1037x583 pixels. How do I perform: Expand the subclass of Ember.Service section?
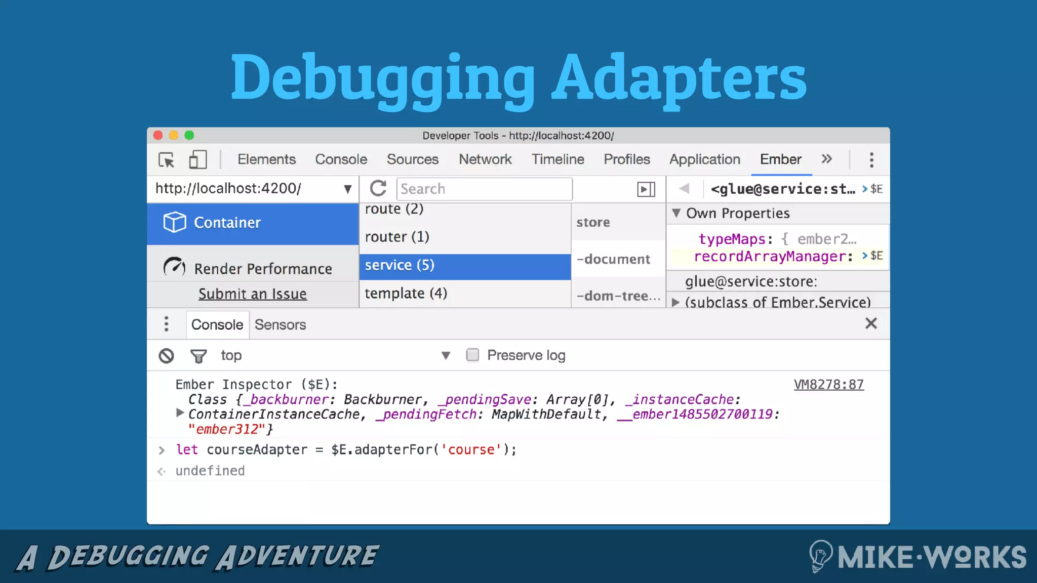[x=675, y=303]
